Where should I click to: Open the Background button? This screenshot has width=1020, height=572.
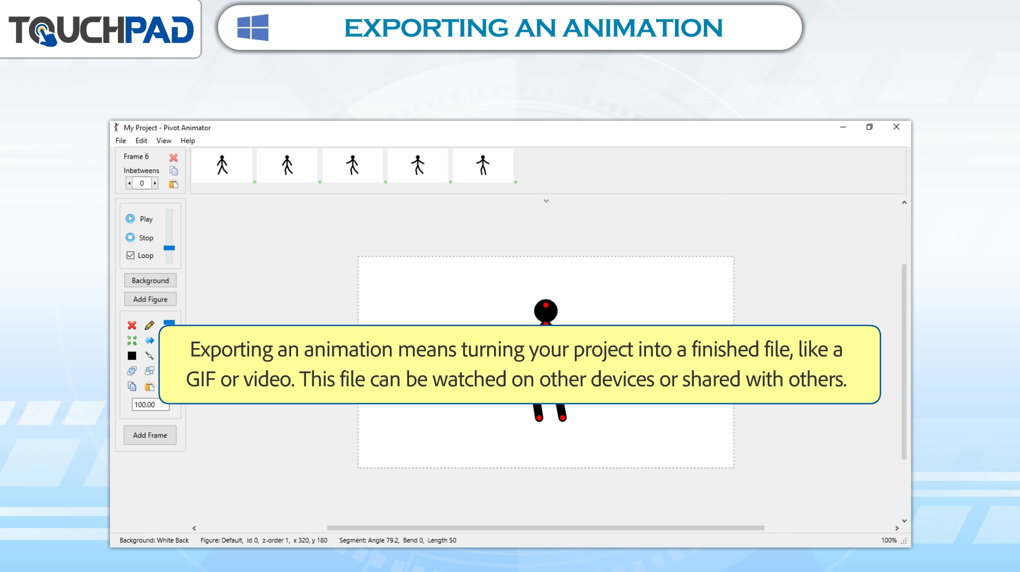point(150,280)
